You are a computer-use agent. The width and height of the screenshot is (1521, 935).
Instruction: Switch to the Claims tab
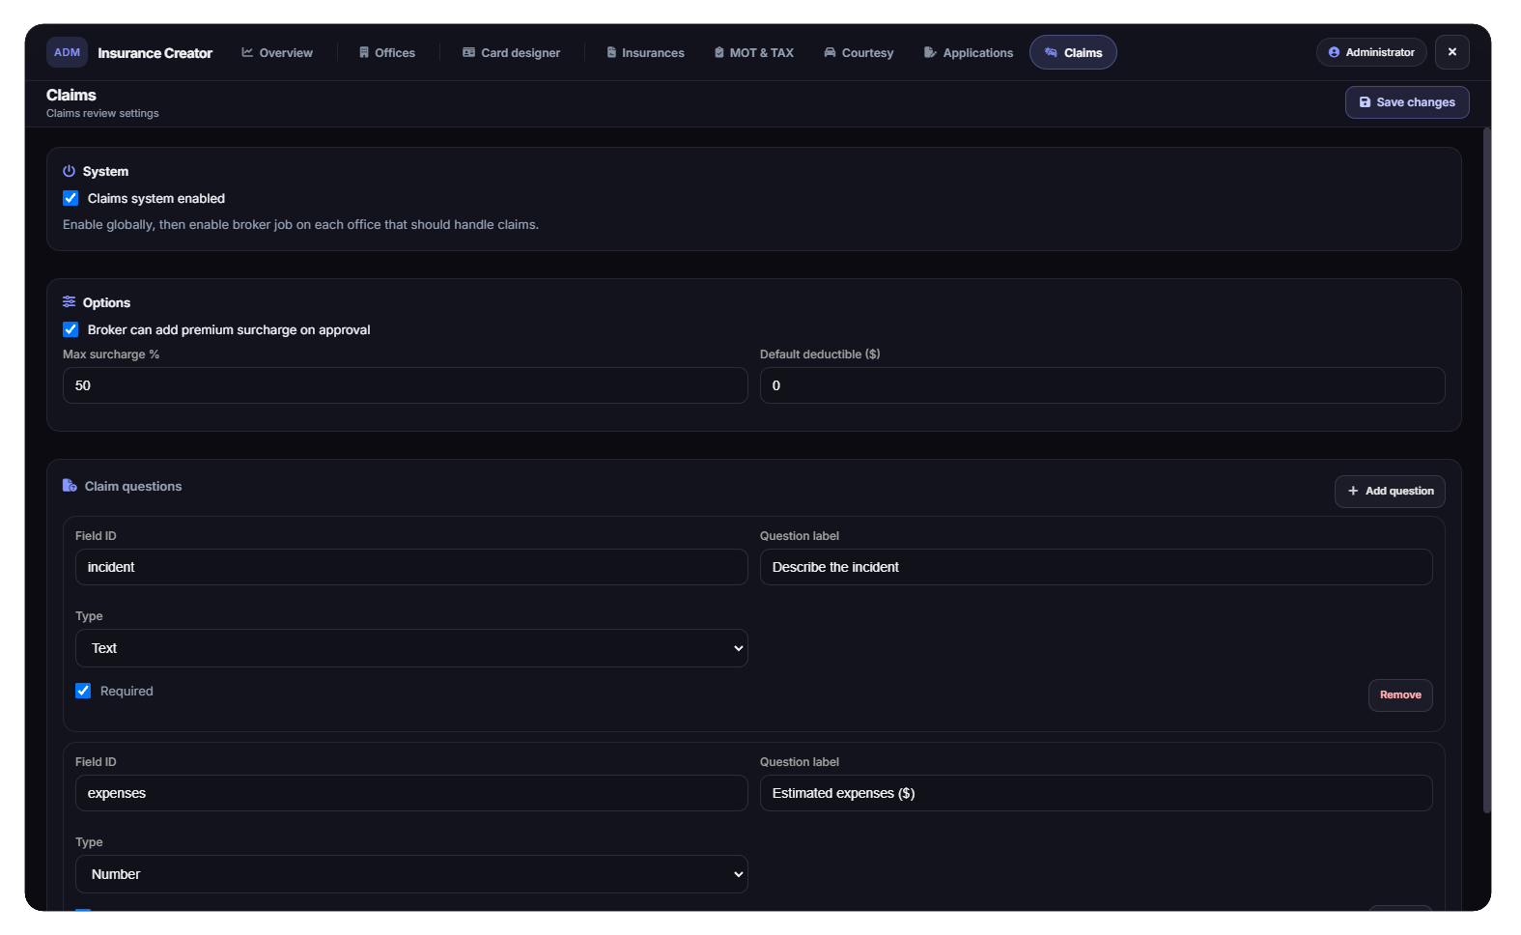[1073, 52]
